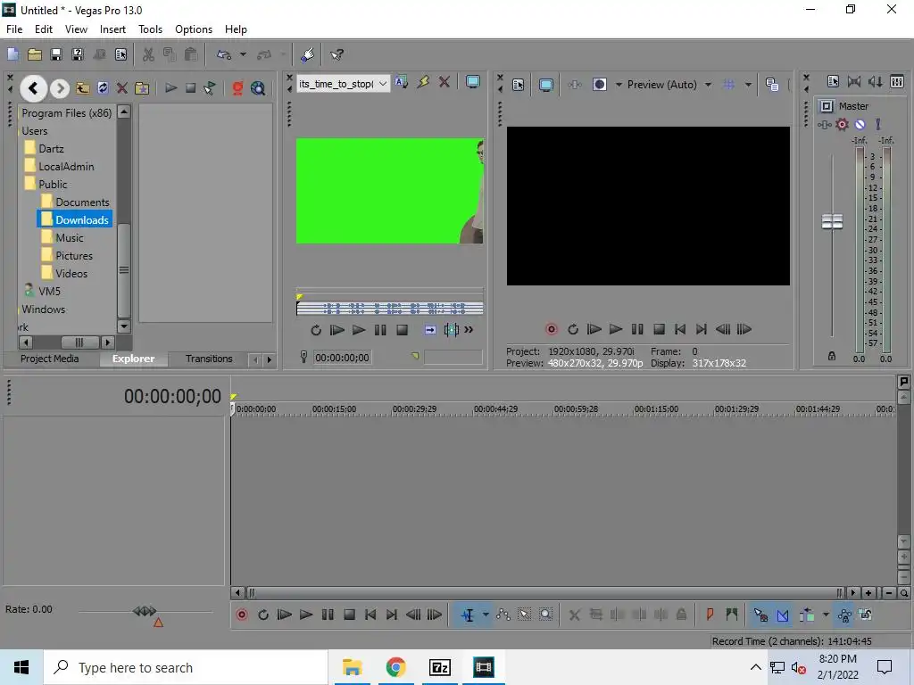Go forward in Explorer with the forward arrow
The height and width of the screenshot is (685, 914).
pyautogui.click(x=60, y=88)
